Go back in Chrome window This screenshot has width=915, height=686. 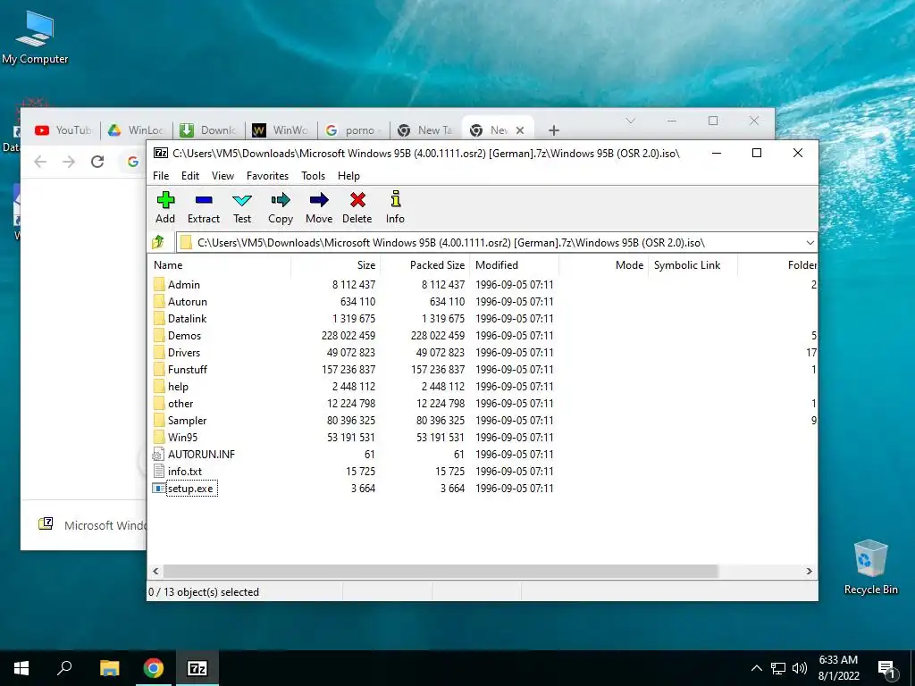(x=40, y=161)
